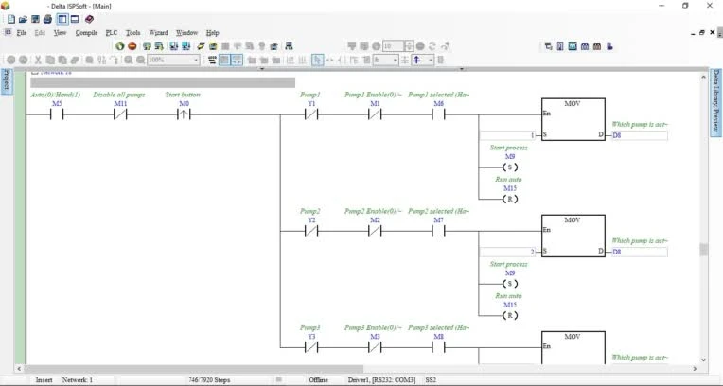Toggle the project workspace panel view button

(62, 19)
